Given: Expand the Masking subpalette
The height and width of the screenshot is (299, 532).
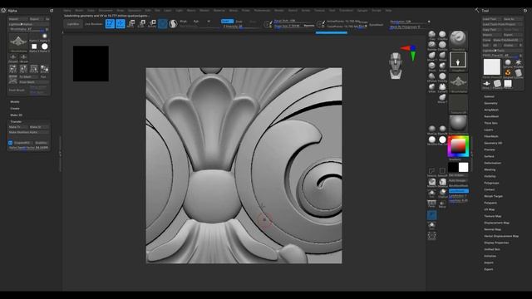Looking at the screenshot, I should [490, 169].
